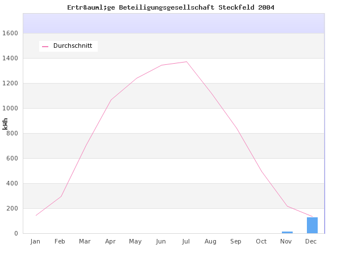Click the Dec month label
This screenshot has width=341, height=256.
coord(311,241)
